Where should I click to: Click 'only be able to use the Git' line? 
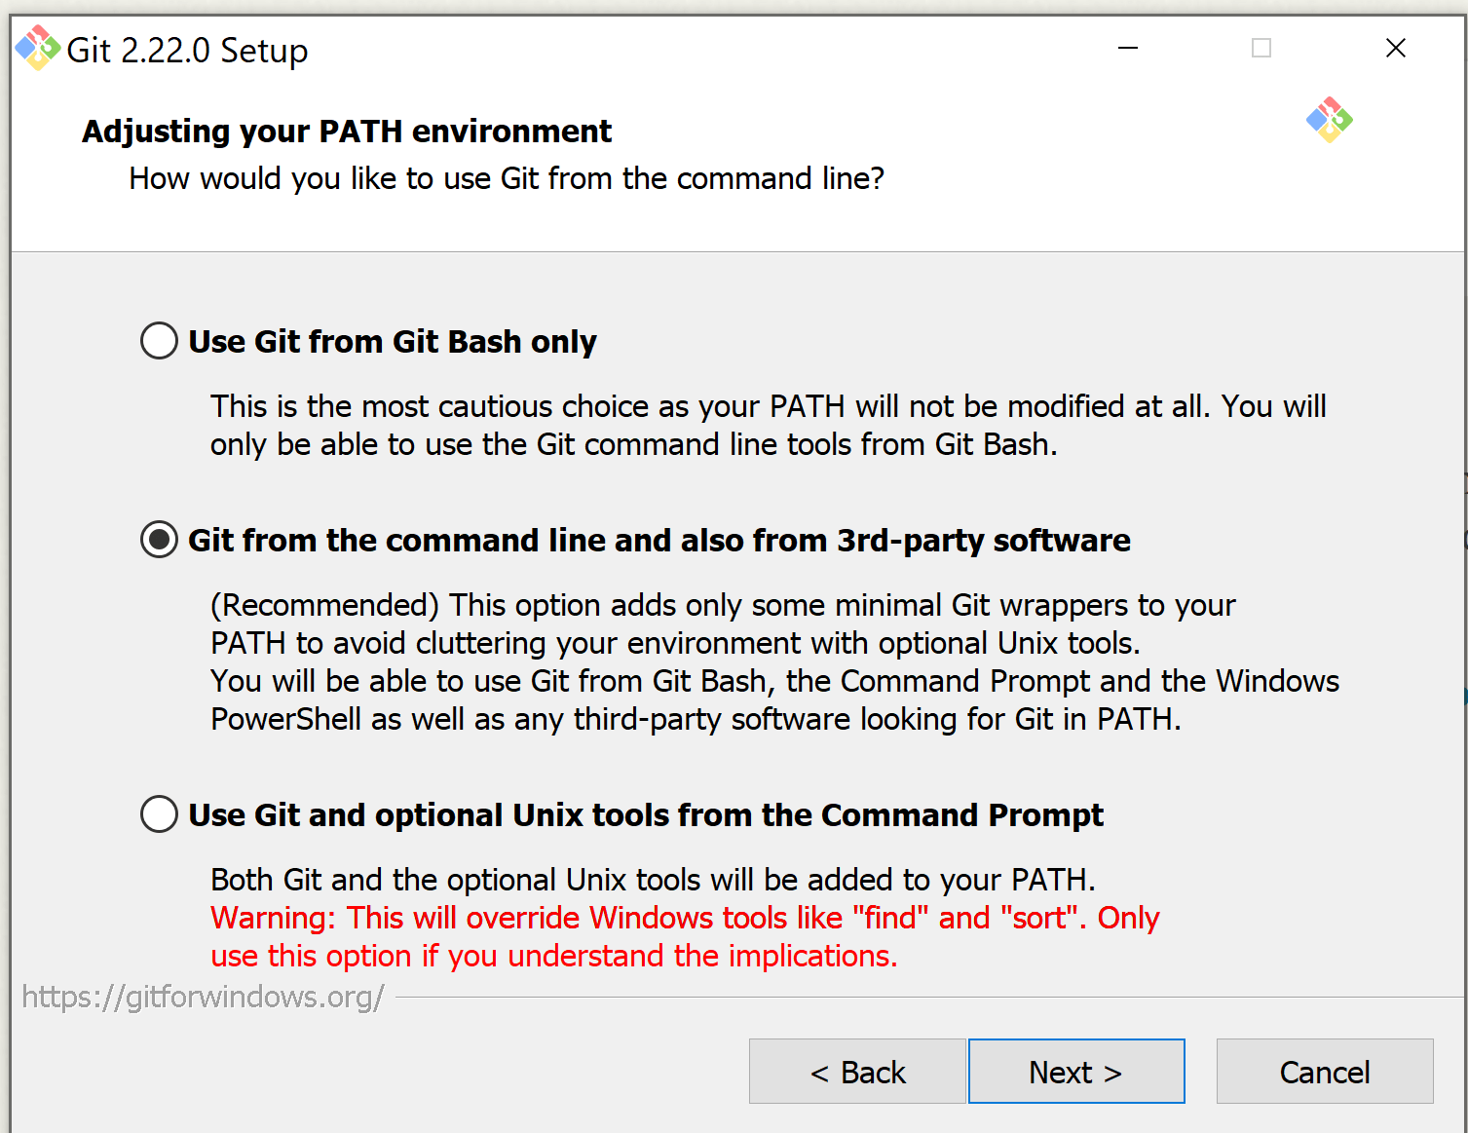(x=634, y=444)
